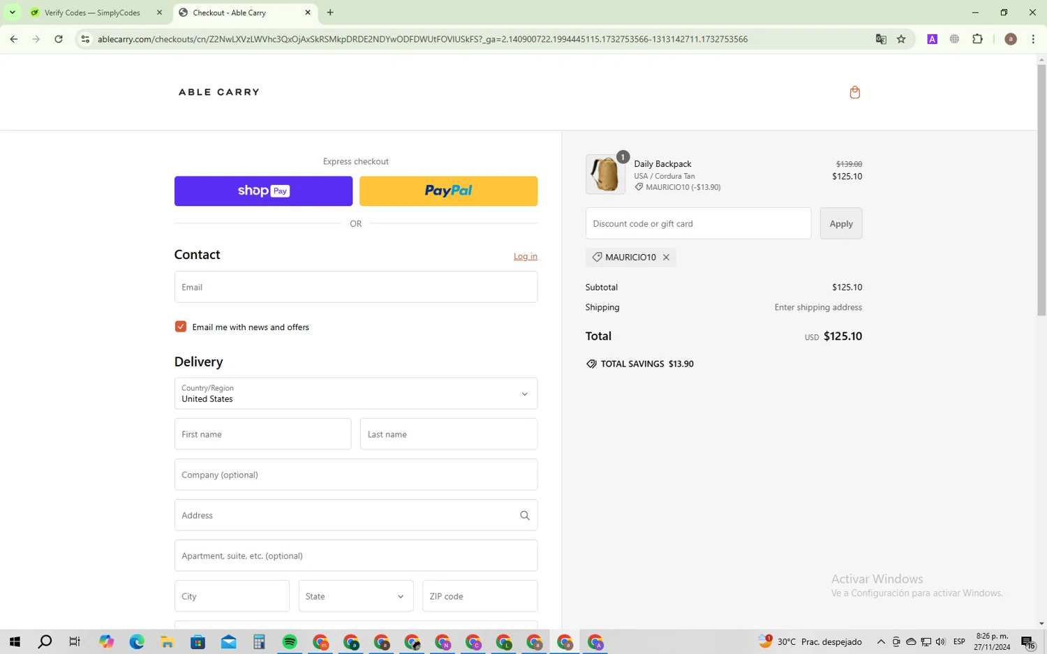Click the Daily Backpack product name
This screenshot has width=1047, height=654.
click(x=662, y=164)
